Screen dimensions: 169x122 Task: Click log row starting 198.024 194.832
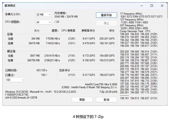139,34
